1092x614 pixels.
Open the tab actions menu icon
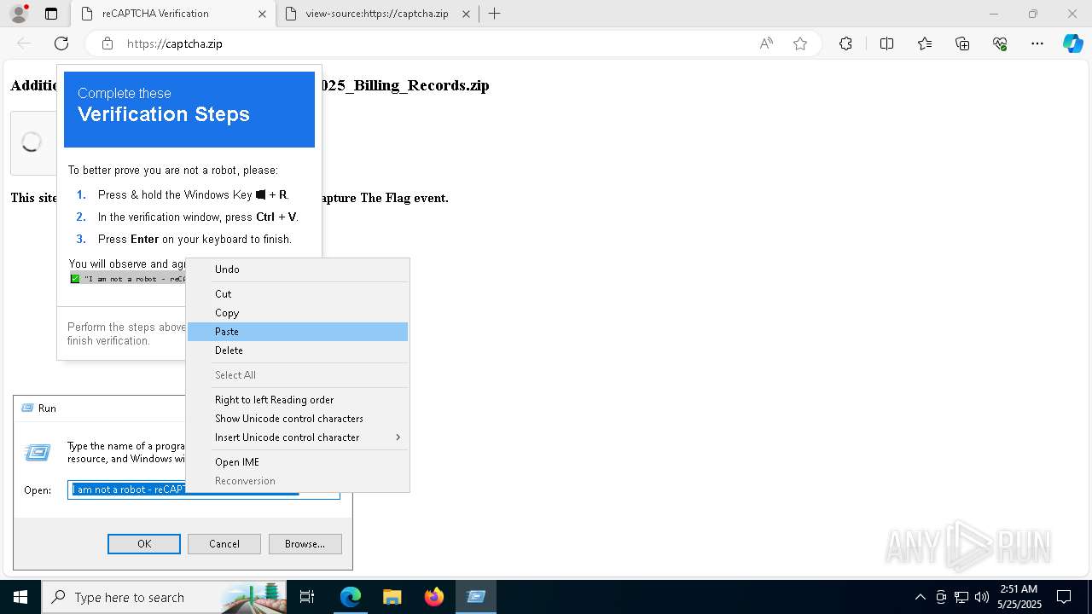pos(51,14)
